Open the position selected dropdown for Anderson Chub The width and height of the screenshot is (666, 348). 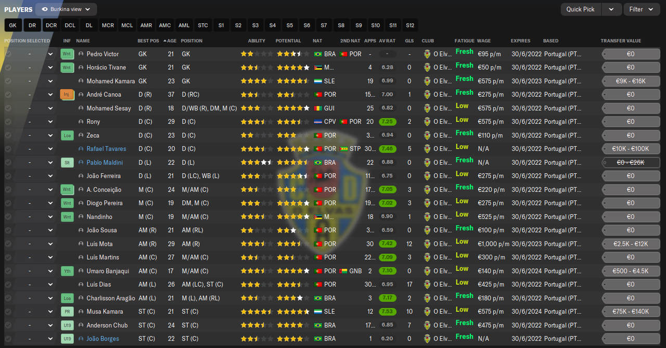(50, 325)
